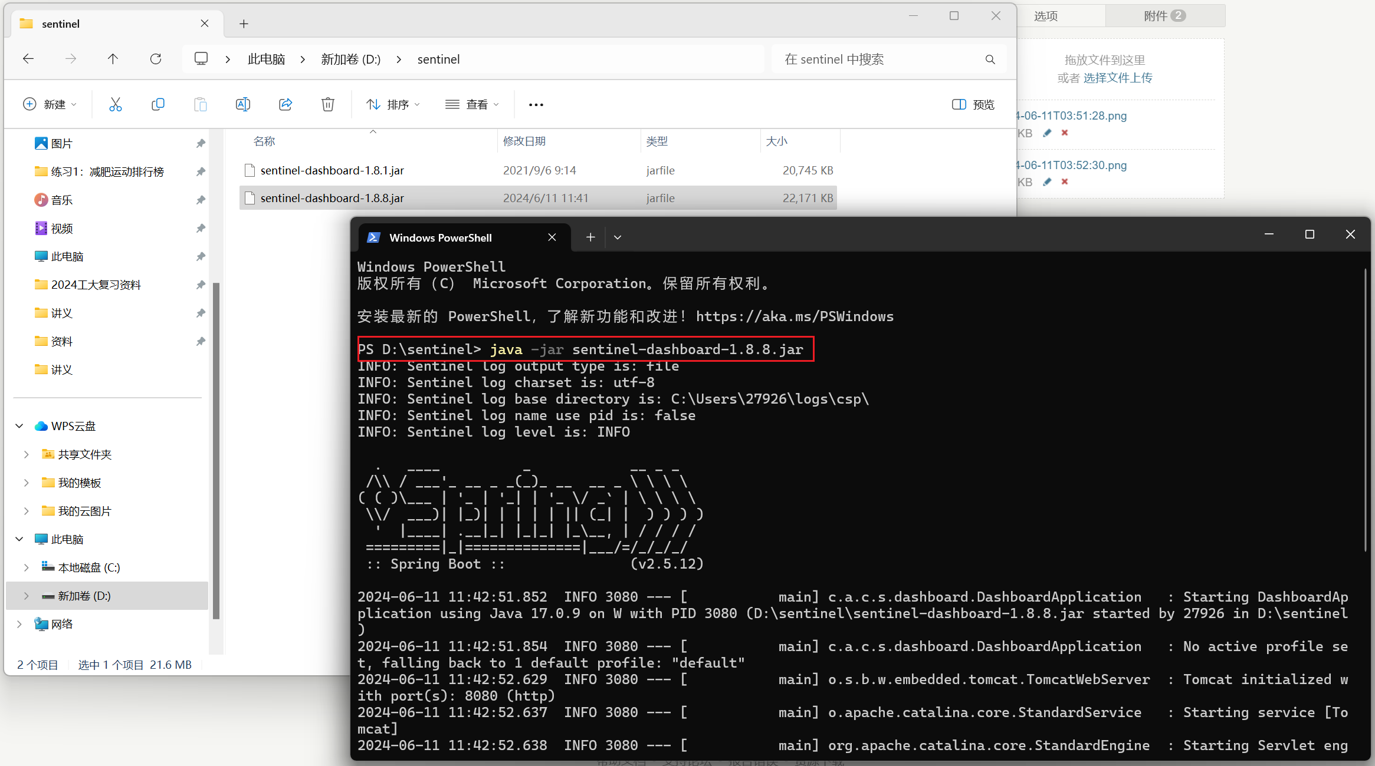The image size is (1375, 766).
Task: Click the Cut scissors icon in Explorer toolbar
Action: coord(116,104)
